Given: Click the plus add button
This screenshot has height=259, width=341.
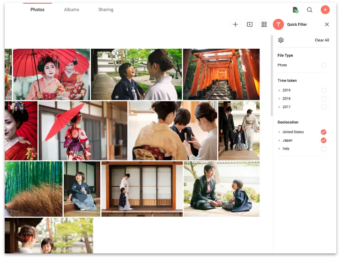Looking at the screenshot, I should [x=235, y=24].
